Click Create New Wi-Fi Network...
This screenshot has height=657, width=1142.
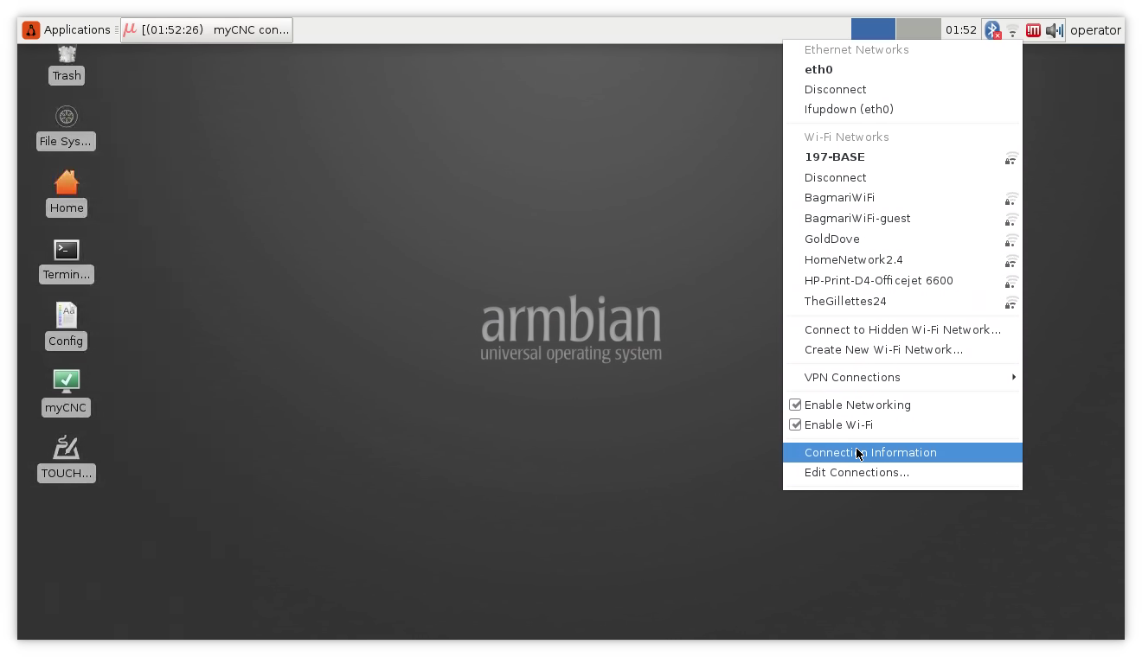pos(883,349)
